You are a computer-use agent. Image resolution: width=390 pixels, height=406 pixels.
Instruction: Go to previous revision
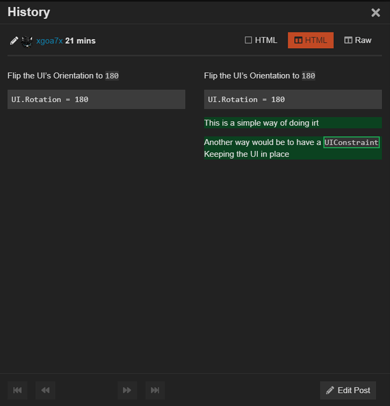[45, 390]
